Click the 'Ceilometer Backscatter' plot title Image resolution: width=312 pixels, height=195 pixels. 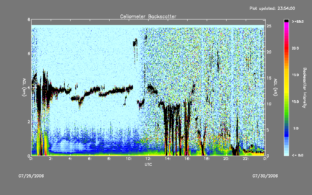point(148,16)
